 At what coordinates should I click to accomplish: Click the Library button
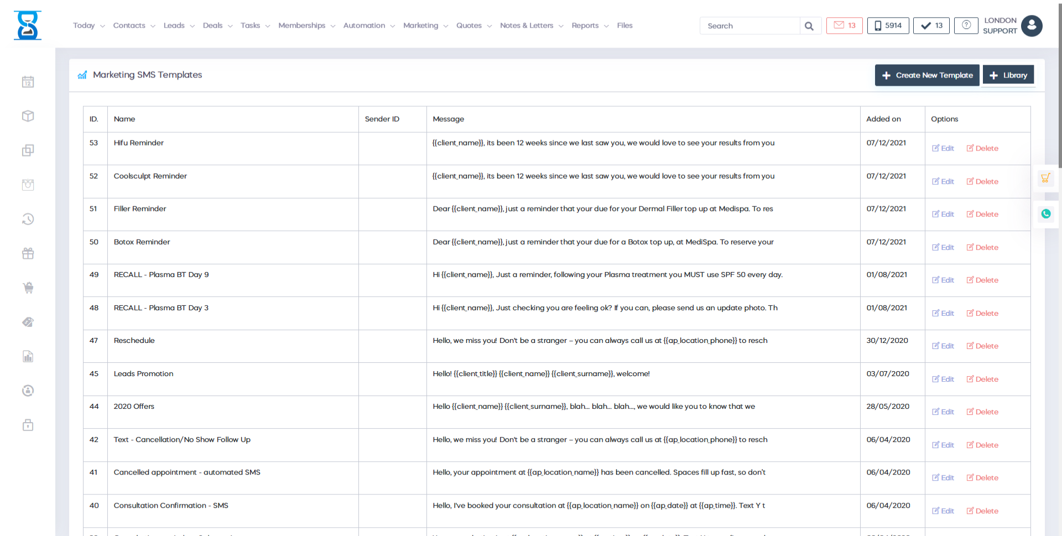click(x=1008, y=75)
